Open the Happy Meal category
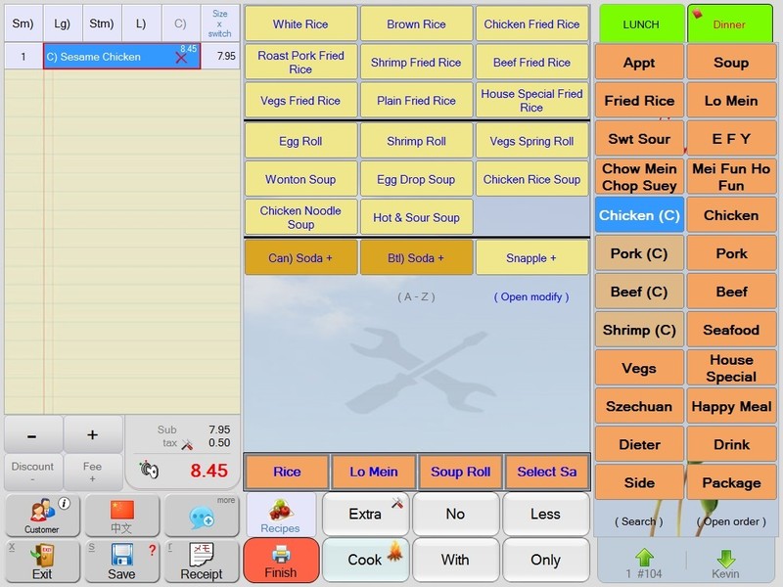783x587 pixels. pyautogui.click(x=731, y=406)
